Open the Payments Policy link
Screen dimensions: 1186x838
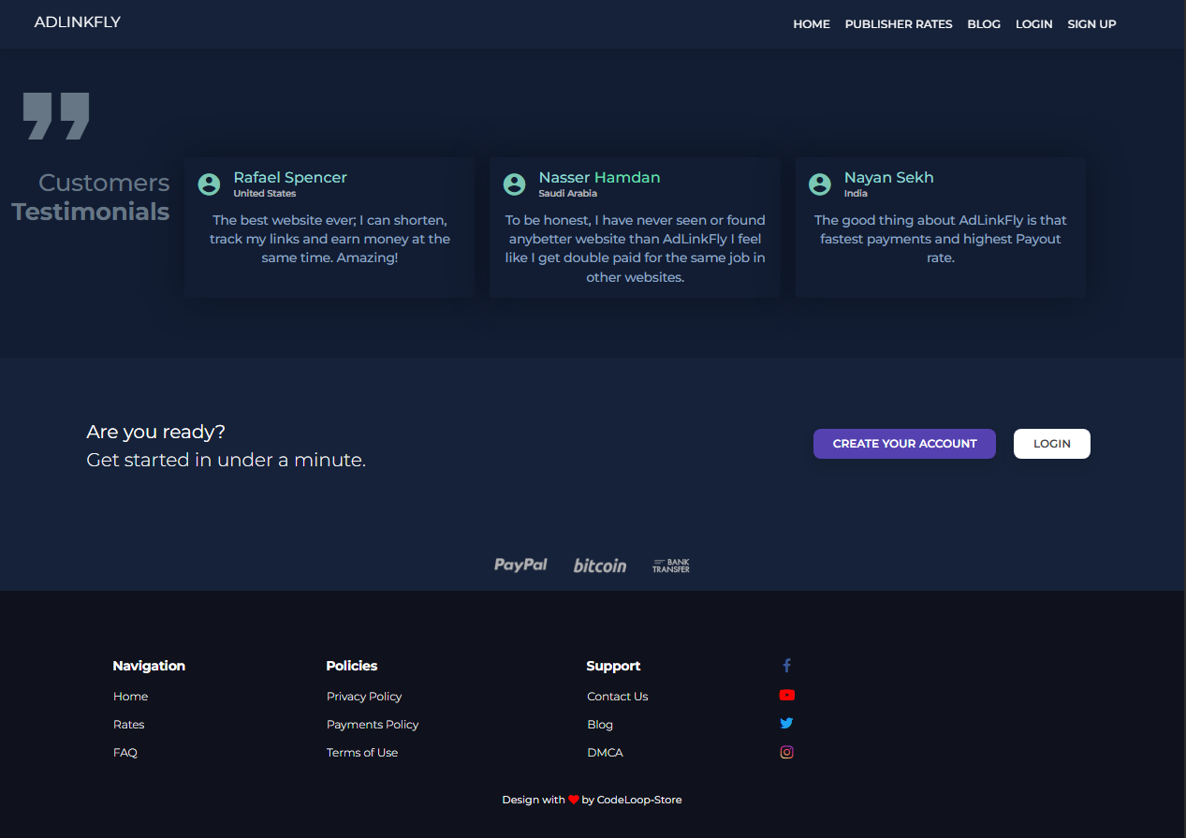click(373, 725)
